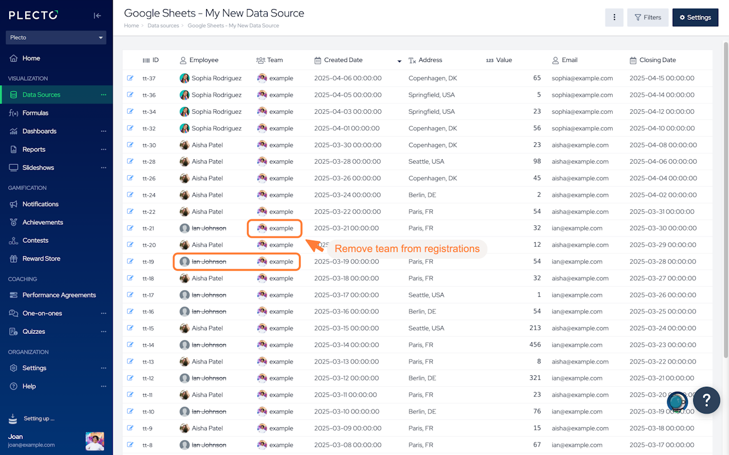Image resolution: width=729 pixels, height=455 pixels.
Task: Expand Dashboards submenu dots
Action: [x=103, y=131]
